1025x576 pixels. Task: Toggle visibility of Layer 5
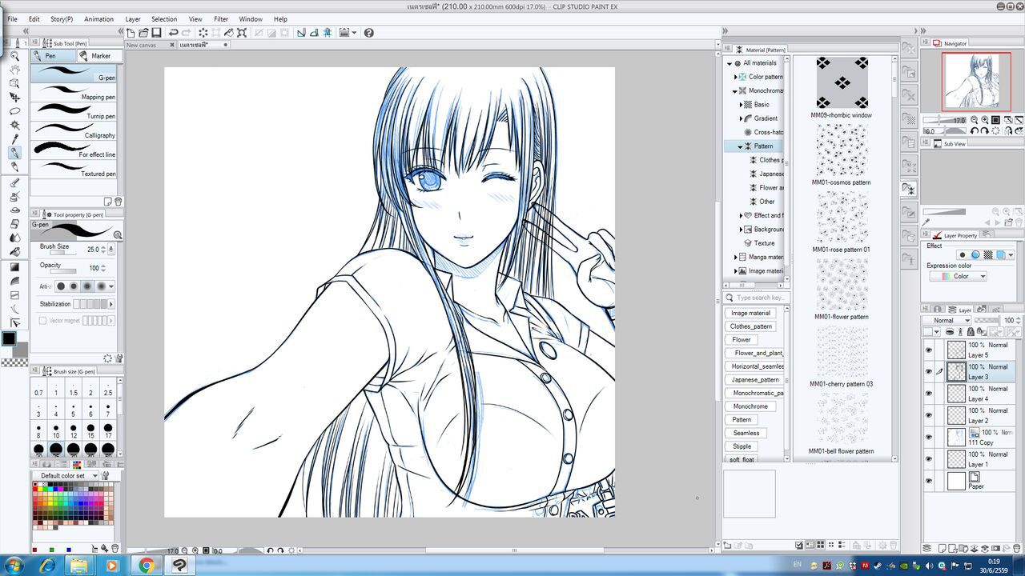tap(929, 350)
